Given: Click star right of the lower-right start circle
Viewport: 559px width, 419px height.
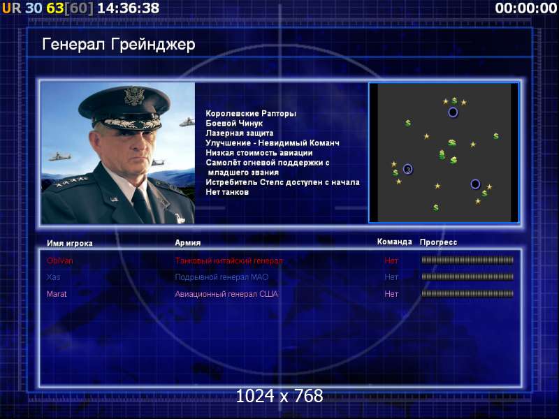Looking at the screenshot, I should (489, 186).
